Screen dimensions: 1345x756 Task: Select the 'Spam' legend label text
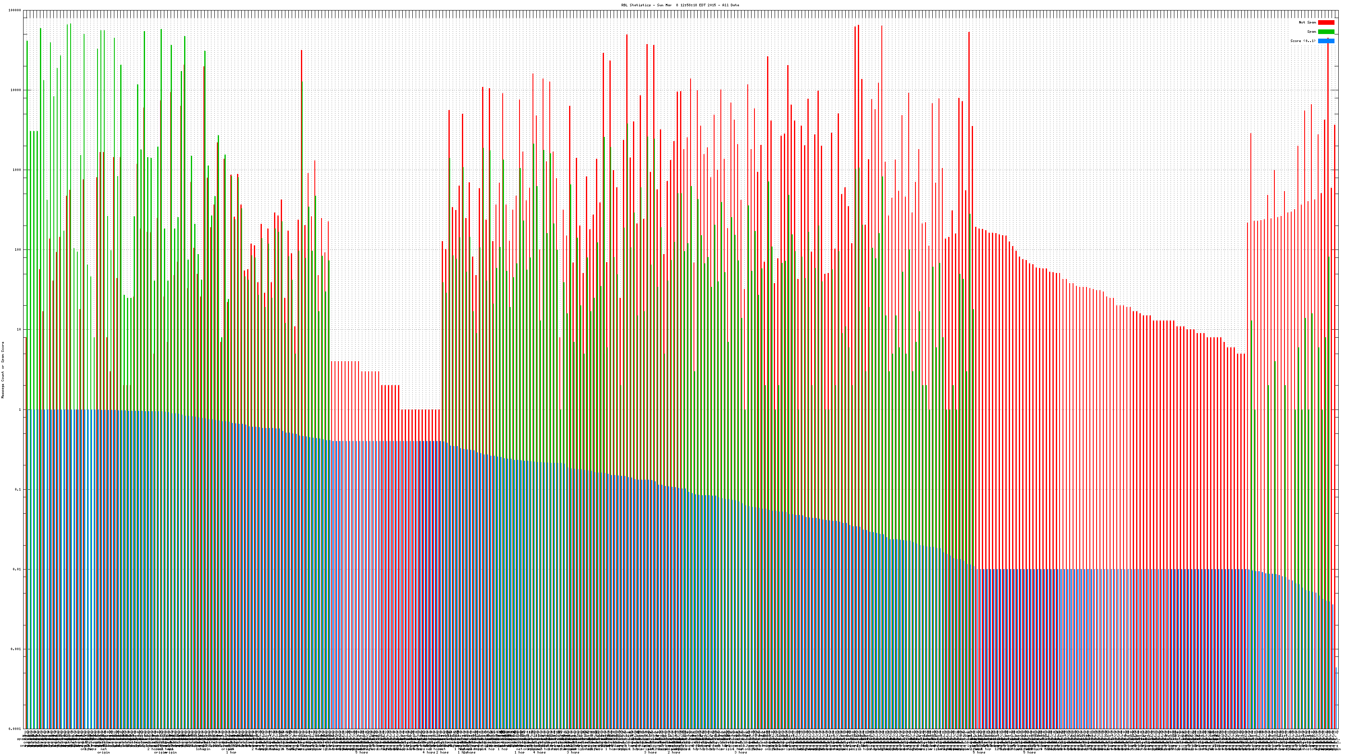[1311, 32]
